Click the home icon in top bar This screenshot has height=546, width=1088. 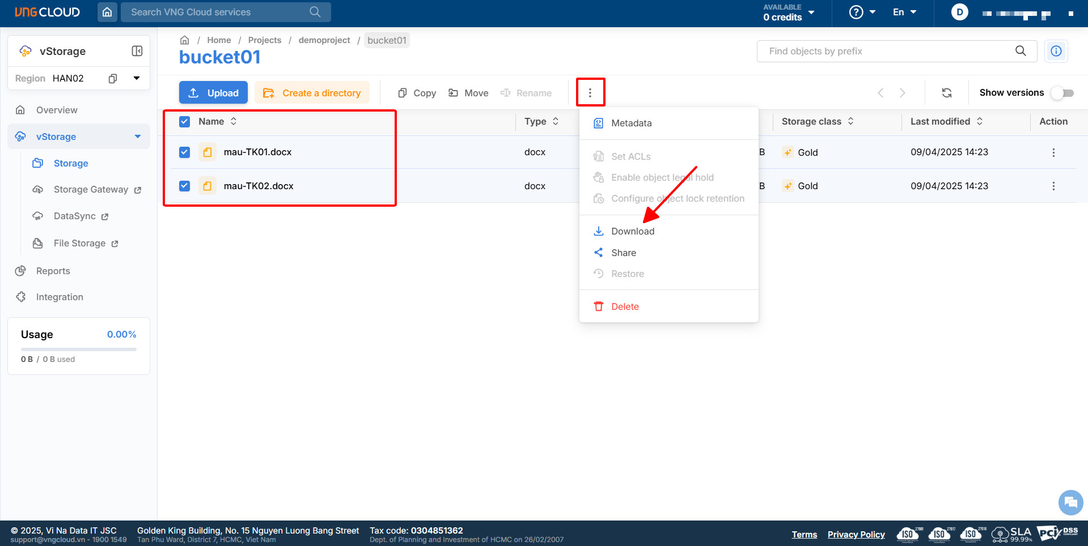pyautogui.click(x=107, y=12)
